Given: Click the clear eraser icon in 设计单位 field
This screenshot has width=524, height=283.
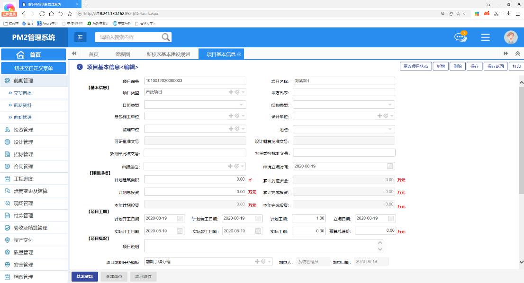Looking at the screenshot, I should pyautogui.click(x=386, y=116).
